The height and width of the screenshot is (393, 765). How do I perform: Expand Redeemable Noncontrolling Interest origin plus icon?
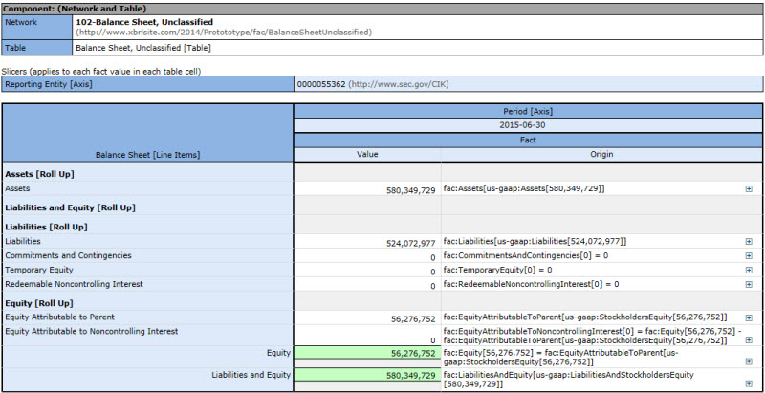pos(749,284)
